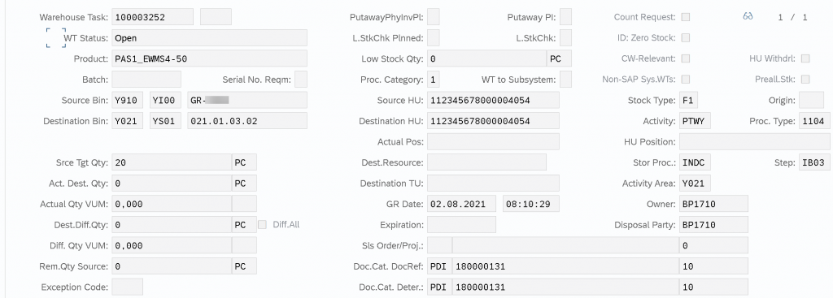Select the Srce Tgt Qty field
Viewport: 833px width, 298px height.
click(171, 162)
